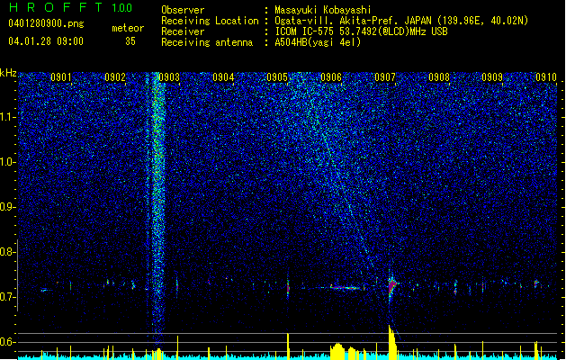Viewport: 566px width, 360px height.
Task: Click the 0905 time marker
Action: point(277,77)
